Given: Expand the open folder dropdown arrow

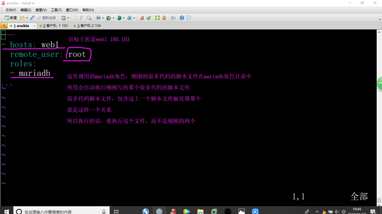Looking at the screenshot, I should click(27, 18).
